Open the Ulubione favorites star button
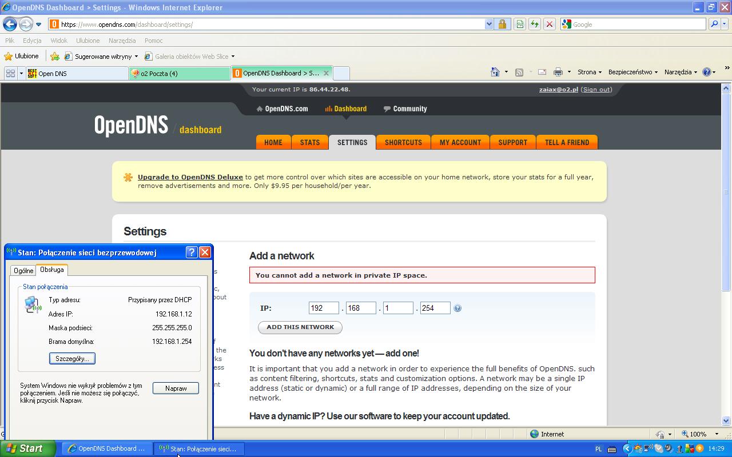This screenshot has height=457, width=732. (x=22, y=56)
